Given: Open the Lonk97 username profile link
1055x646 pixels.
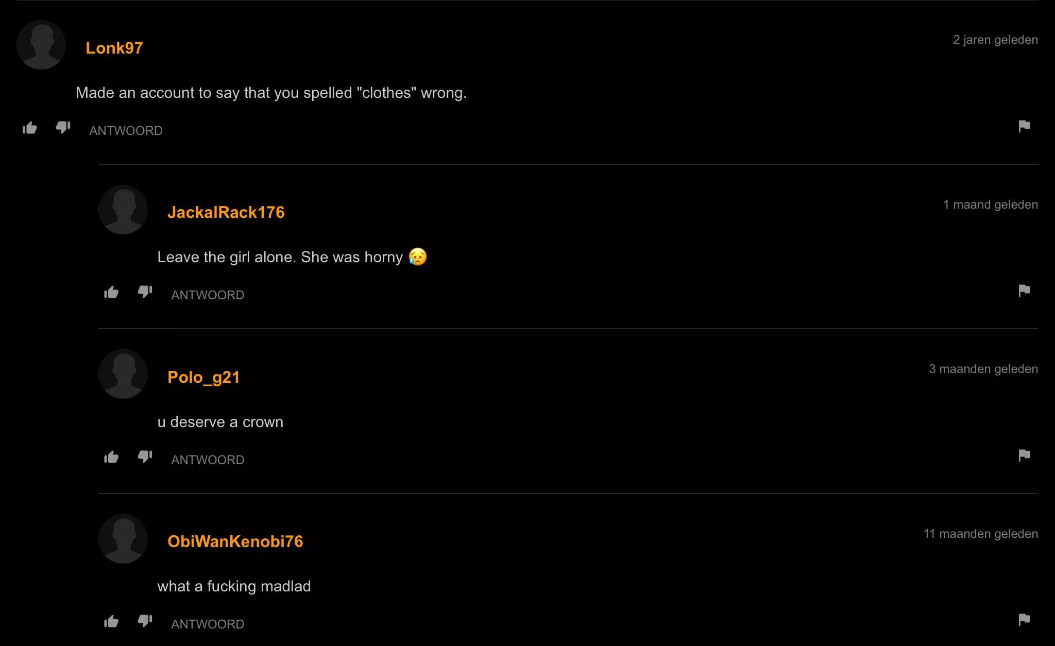Looking at the screenshot, I should pyautogui.click(x=114, y=48).
